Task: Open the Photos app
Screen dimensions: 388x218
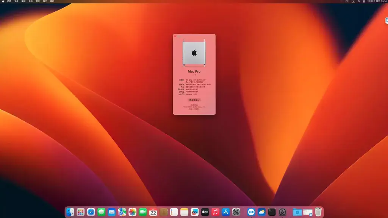Action: point(132,212)
